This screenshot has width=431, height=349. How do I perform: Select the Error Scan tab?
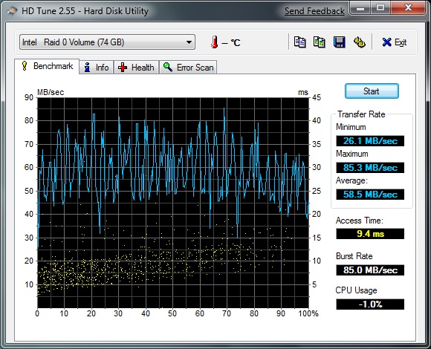pos(188,68)
